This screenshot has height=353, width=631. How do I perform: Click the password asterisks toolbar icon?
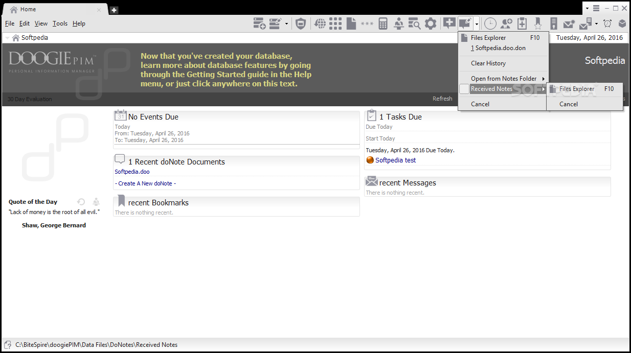click(x=367, y=23)
